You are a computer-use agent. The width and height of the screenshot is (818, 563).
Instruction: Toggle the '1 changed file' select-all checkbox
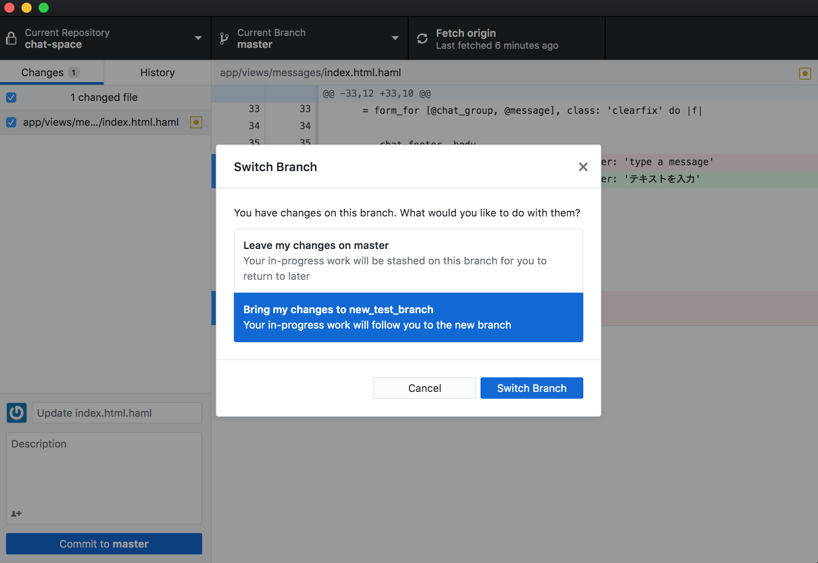click(x=12, y=98)
